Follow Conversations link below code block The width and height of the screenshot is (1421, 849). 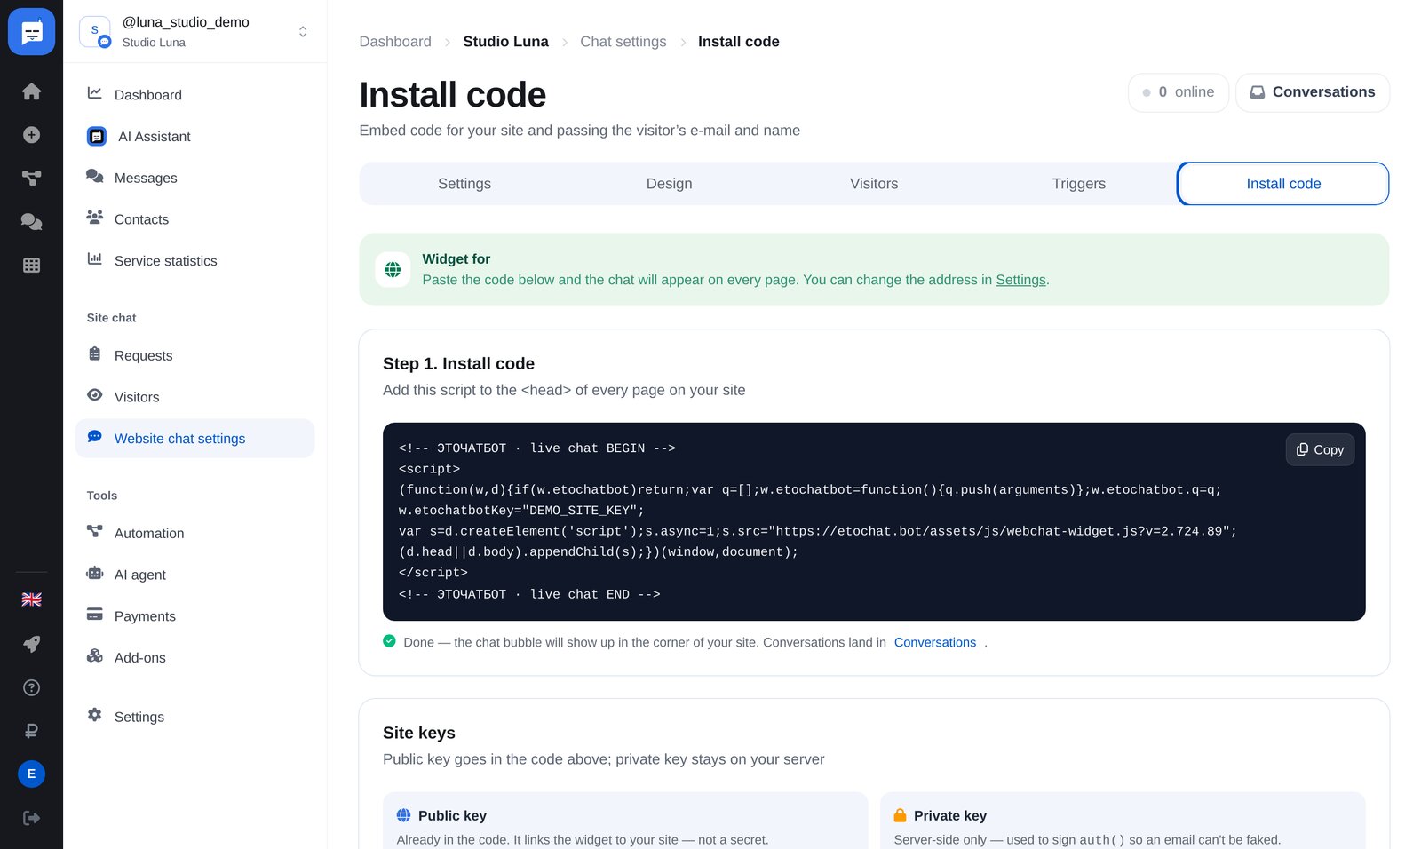point(935,642)
